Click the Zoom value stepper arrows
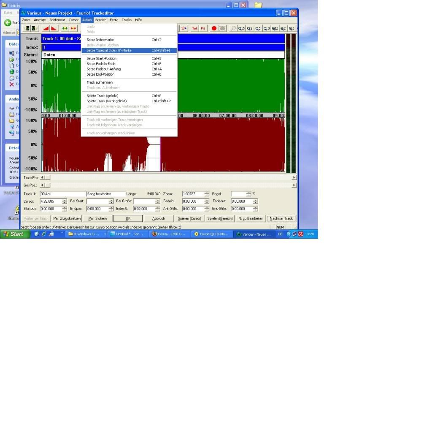 click(207, 194)
